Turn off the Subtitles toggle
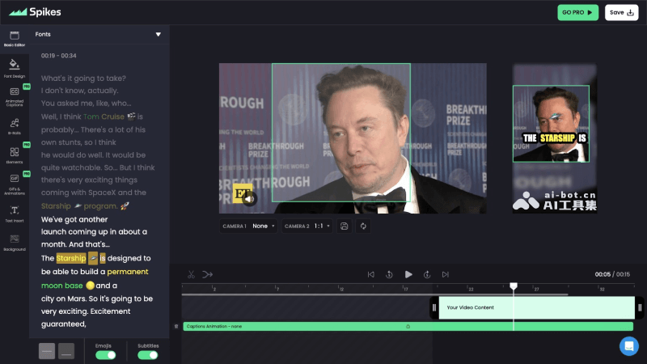This screenshot has height=364, width=647. tap(147, 354)
